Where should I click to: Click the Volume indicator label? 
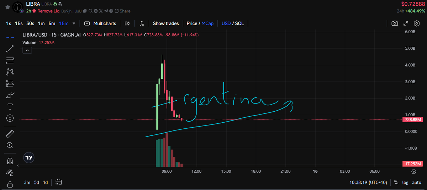click(x=30, y=43)
